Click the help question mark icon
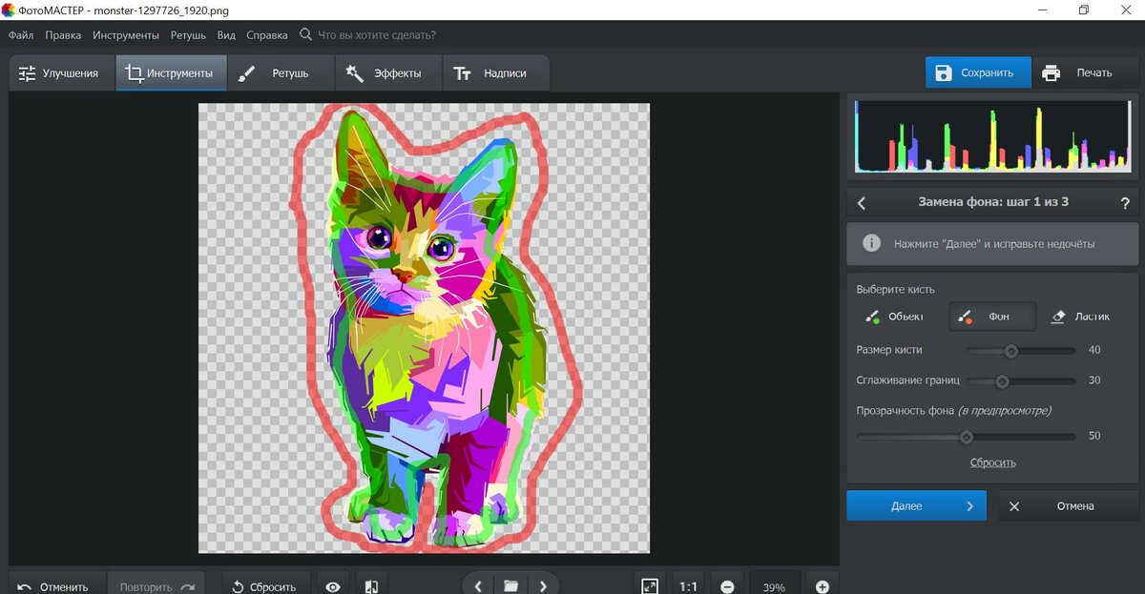1145x594 pixels. [1125, 202]
